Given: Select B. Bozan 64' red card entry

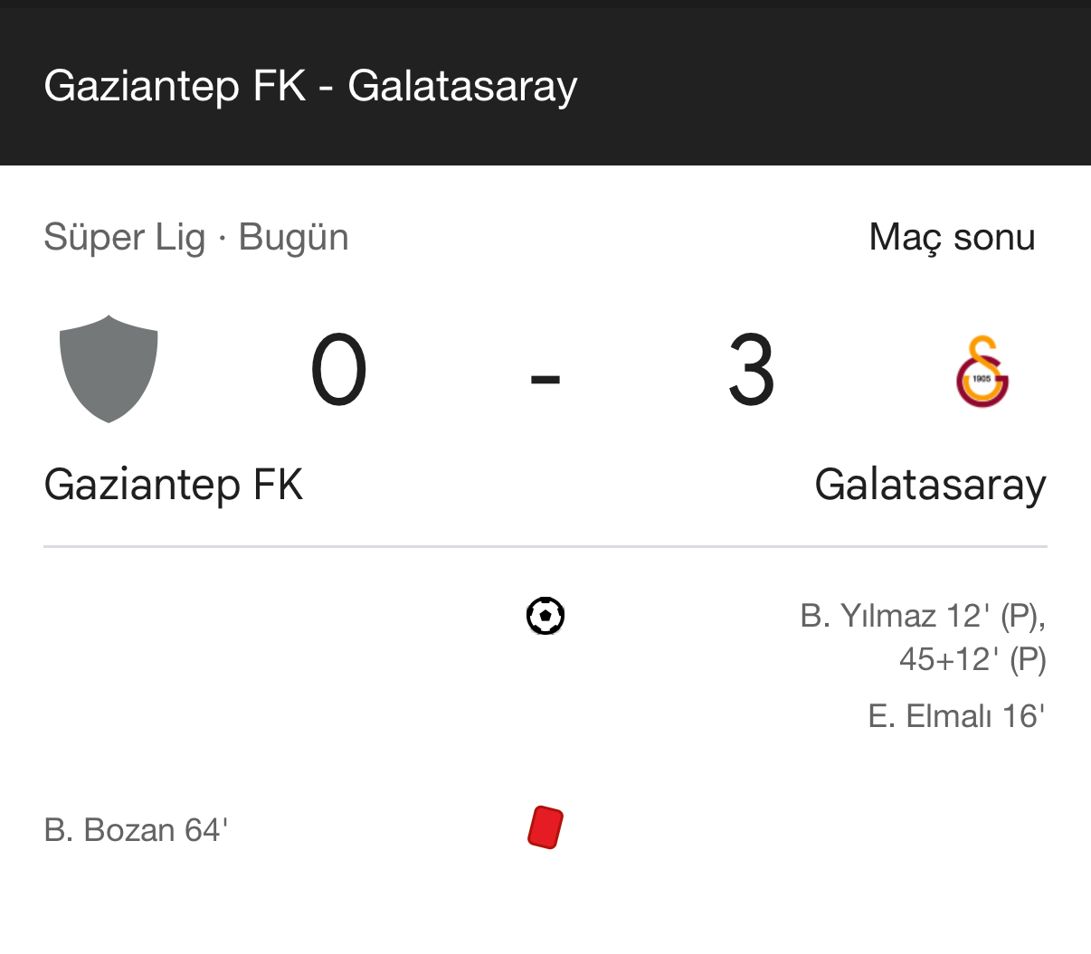Looking at the screenshot, I should coord(136,830).
